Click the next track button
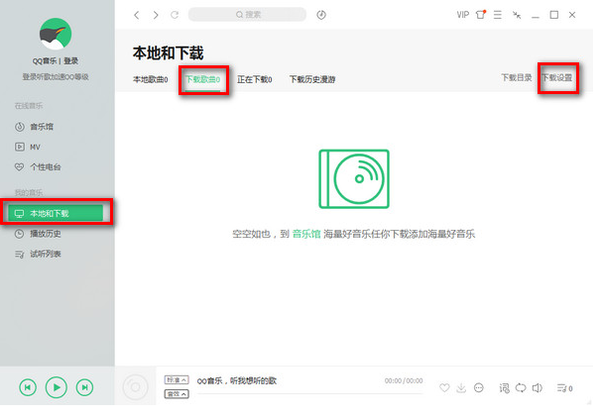Image resolution: width=601 pixels, height=418 pixels. click(84, 387)
